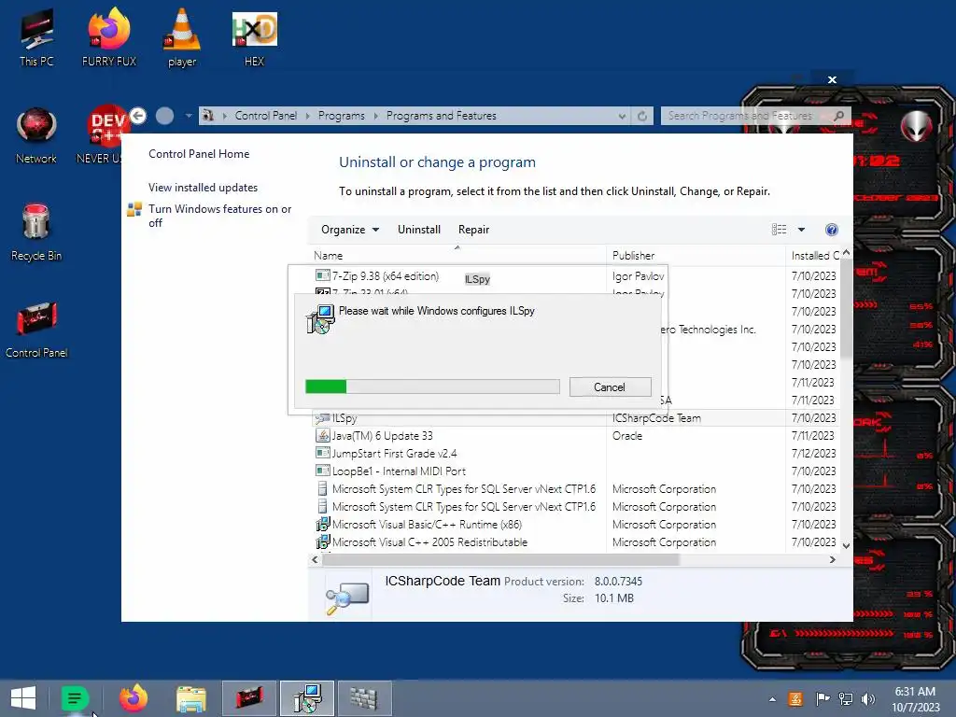Go to Control Panel in breadcrumb
This screenshot has width=956, height=717.
[266, 116]
